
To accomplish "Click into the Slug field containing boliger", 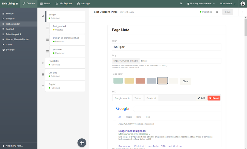I will coord(180,61).
